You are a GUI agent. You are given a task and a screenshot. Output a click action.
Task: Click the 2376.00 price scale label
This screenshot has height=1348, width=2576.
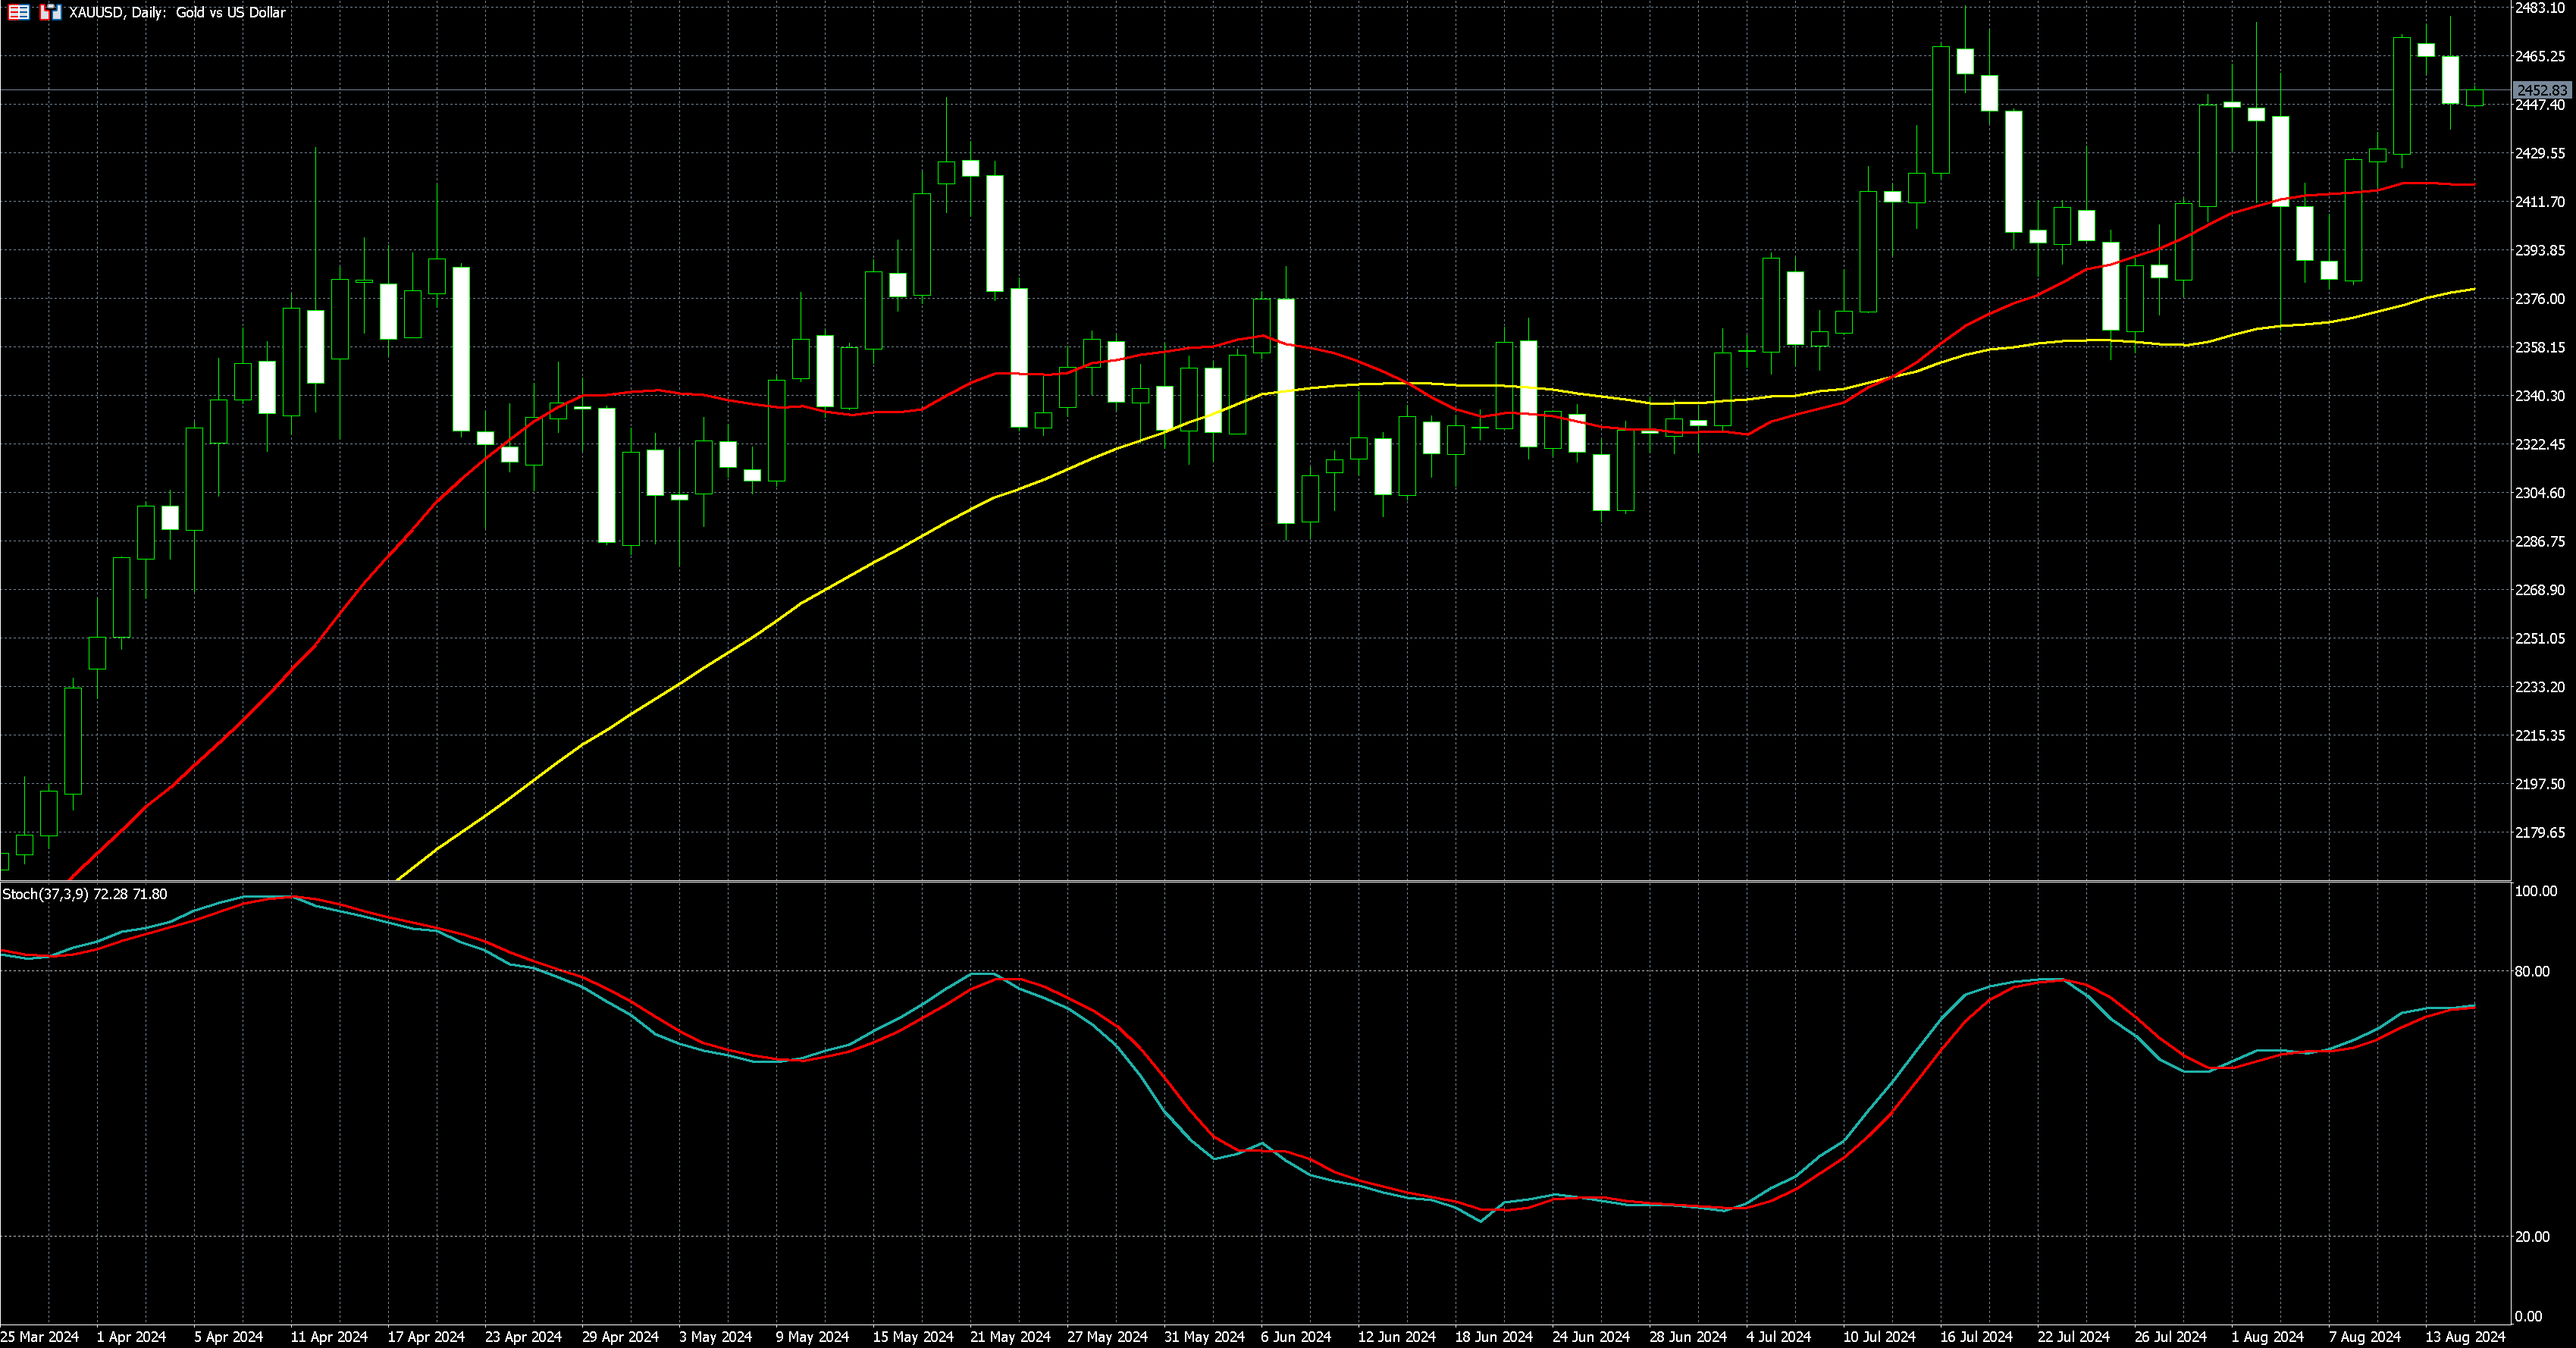(2540, 299)
